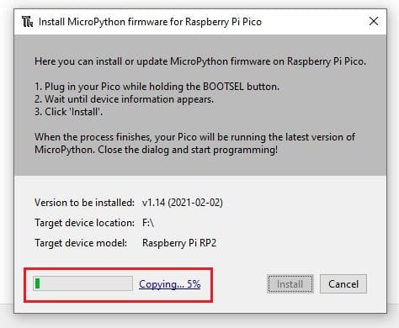Close the firmware install dialog with X
399x328 pixels.
coord(374,21)
